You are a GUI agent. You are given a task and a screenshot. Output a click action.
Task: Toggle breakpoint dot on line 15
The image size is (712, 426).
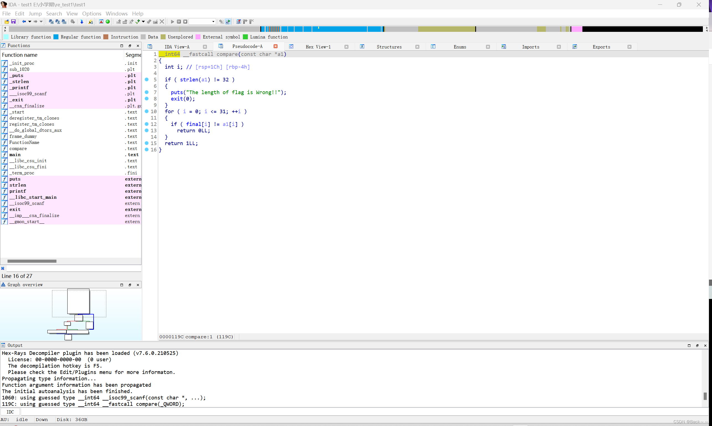click(x=147, y=143)
